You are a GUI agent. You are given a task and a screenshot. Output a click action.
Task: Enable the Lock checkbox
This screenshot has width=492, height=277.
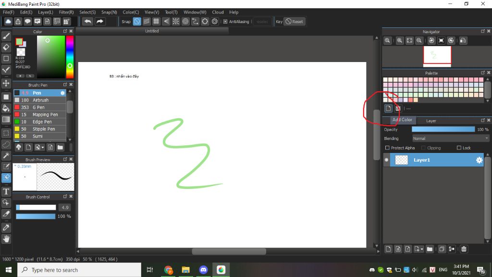[x=459, y=148]
